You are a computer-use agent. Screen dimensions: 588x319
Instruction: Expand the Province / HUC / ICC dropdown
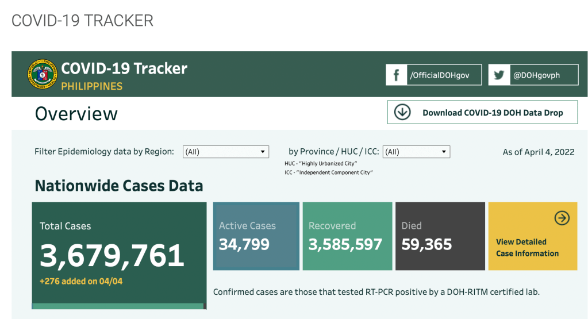click(416, 152)
